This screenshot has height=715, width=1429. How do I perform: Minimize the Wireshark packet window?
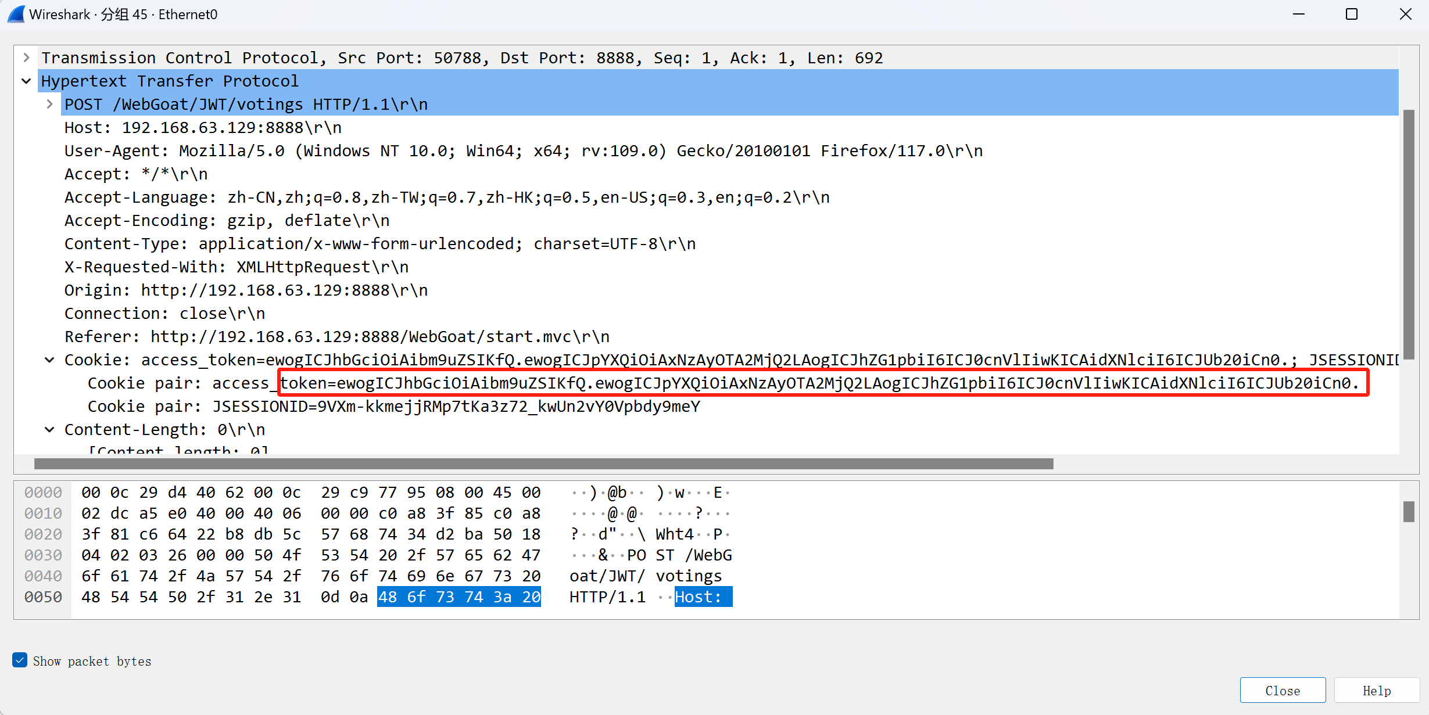[x=1299, y=14]
